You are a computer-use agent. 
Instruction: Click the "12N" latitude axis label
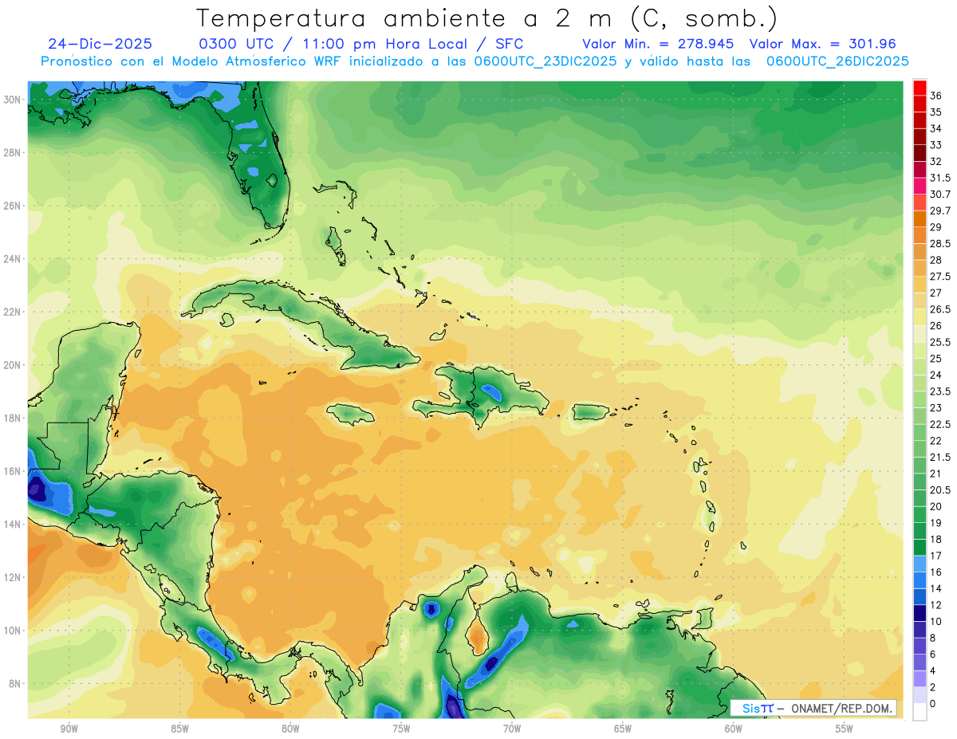14,577
